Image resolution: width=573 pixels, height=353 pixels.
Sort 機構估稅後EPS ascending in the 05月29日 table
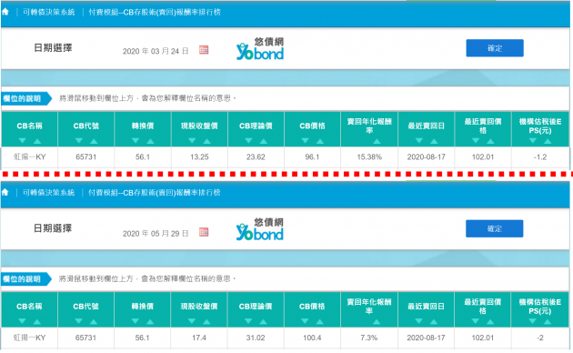tap(548, 321)
